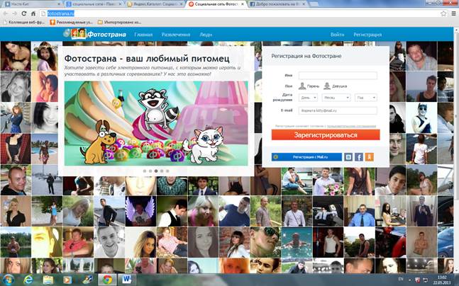This screenshot has height=286, width=459.
Task: Open the Люди menu item
Action: 206,35
